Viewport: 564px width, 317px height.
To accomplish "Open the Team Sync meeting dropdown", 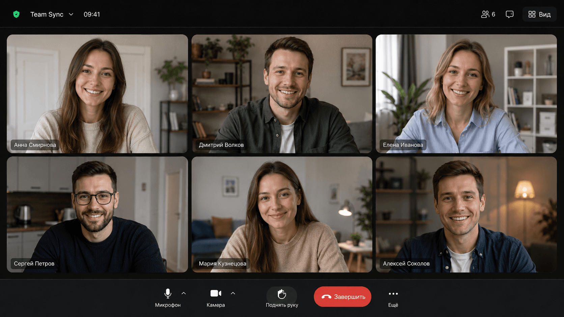I will tap(52, 14).
